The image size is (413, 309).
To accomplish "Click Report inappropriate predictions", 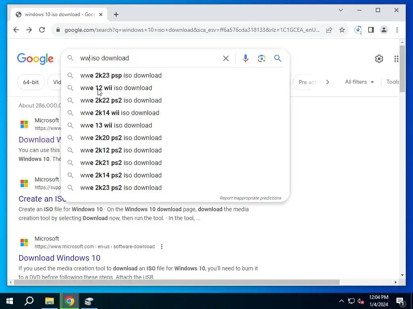I will click(x=250, y=198).
